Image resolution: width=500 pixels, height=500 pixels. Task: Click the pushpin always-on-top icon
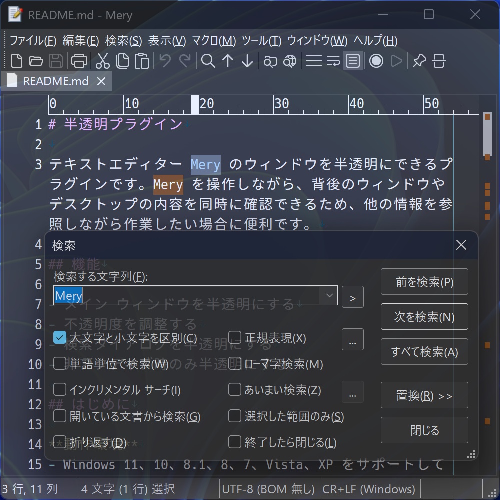point(419,60)
